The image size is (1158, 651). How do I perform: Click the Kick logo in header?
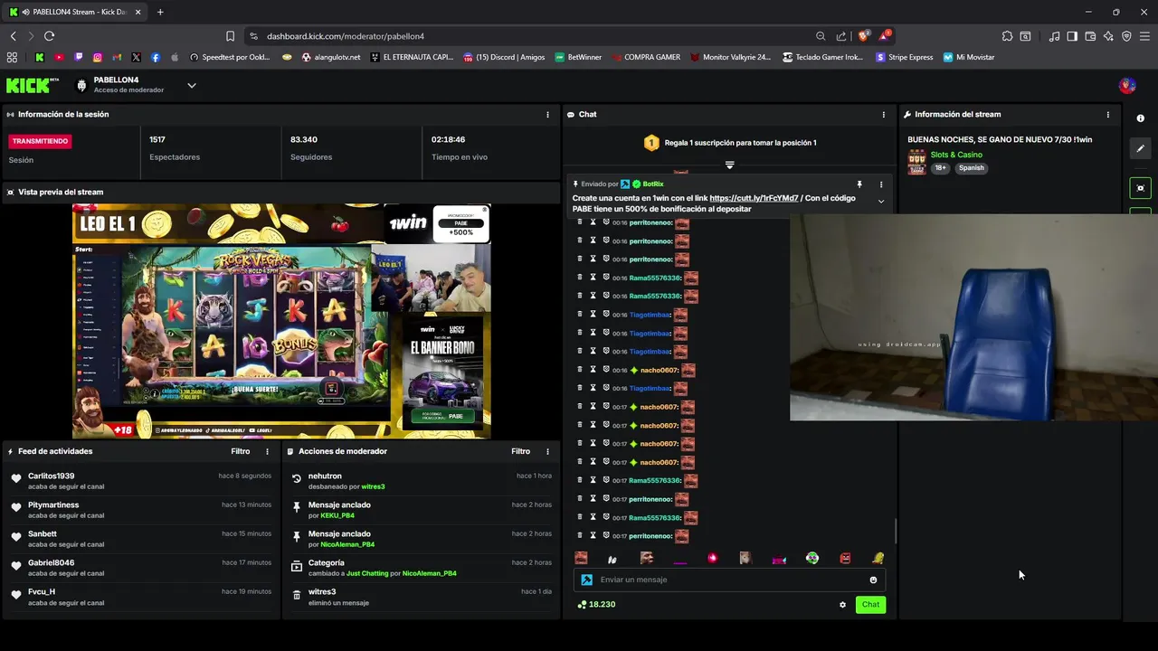[x=33, y=86]
